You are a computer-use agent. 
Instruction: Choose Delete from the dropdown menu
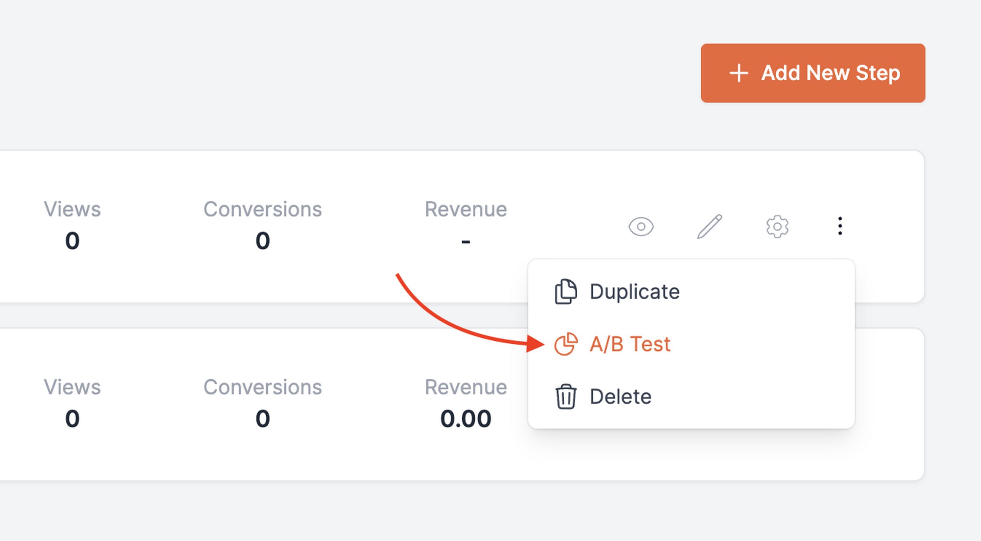(x=691, y=397)
